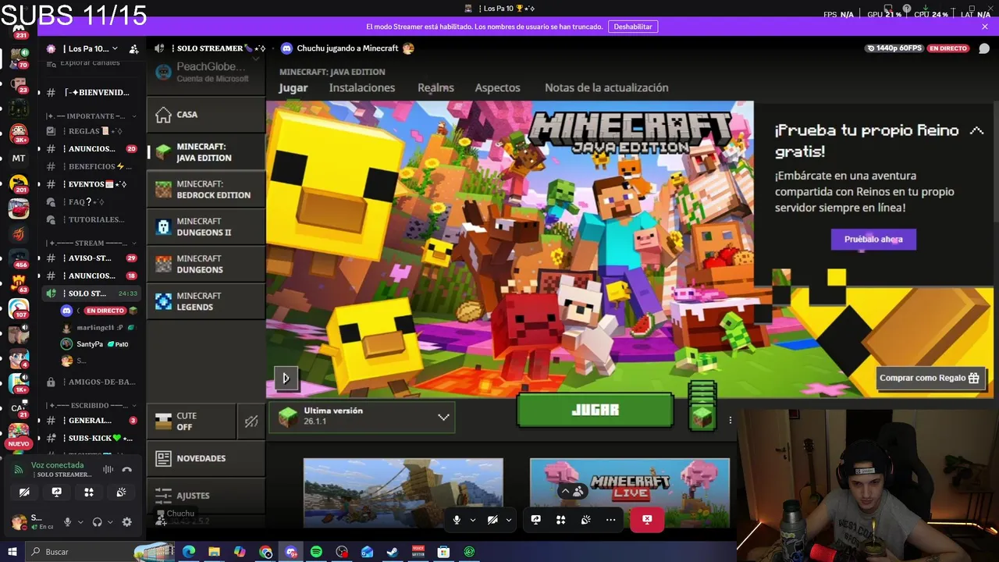999x562 pixels.
Task: Open soundboard icon in voice panel
Action: pos(121,492)
